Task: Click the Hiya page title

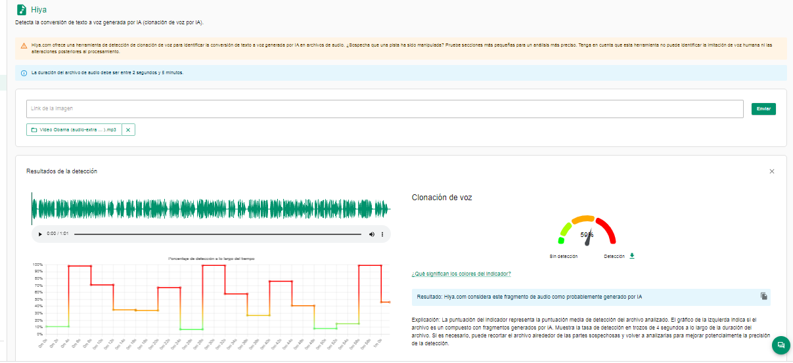Action: click(x=39, y=10)
